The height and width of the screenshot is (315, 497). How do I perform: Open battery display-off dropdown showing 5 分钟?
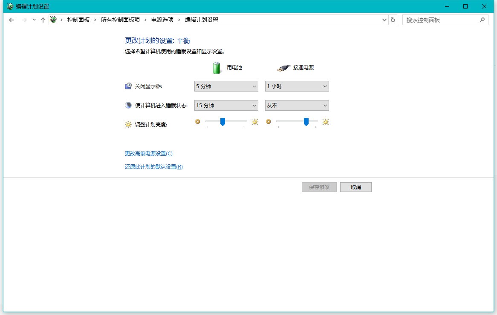[226, 86]
